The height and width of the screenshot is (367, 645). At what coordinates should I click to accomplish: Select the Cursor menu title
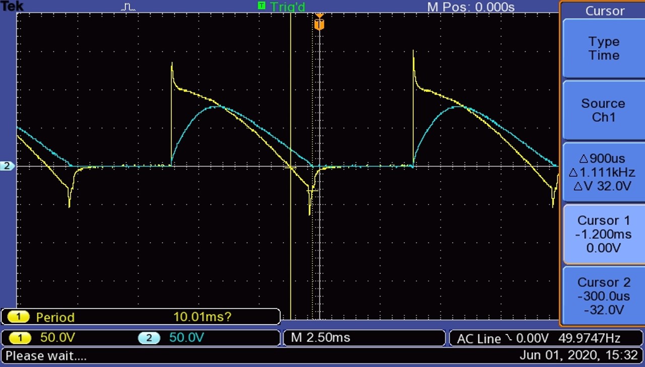pos(604,11)
